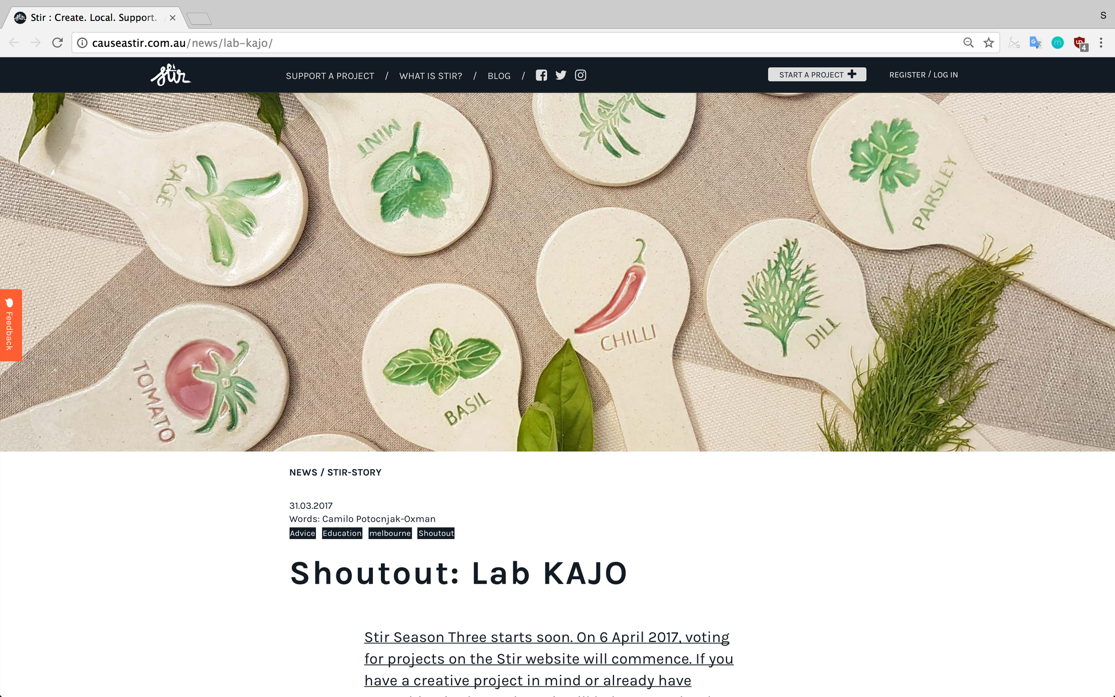
Task: Click the zoom magnifier in address bar
Action: (968, 43)
